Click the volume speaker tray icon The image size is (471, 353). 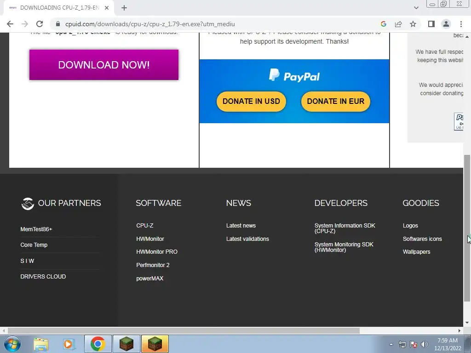(x=425, y=344)
